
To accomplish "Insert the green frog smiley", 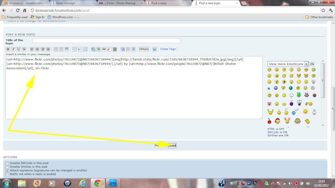I will tap(299, 95).
